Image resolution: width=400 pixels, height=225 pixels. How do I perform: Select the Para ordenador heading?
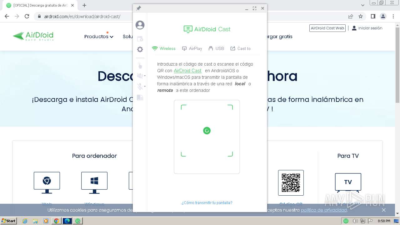(x=94, y=156)
